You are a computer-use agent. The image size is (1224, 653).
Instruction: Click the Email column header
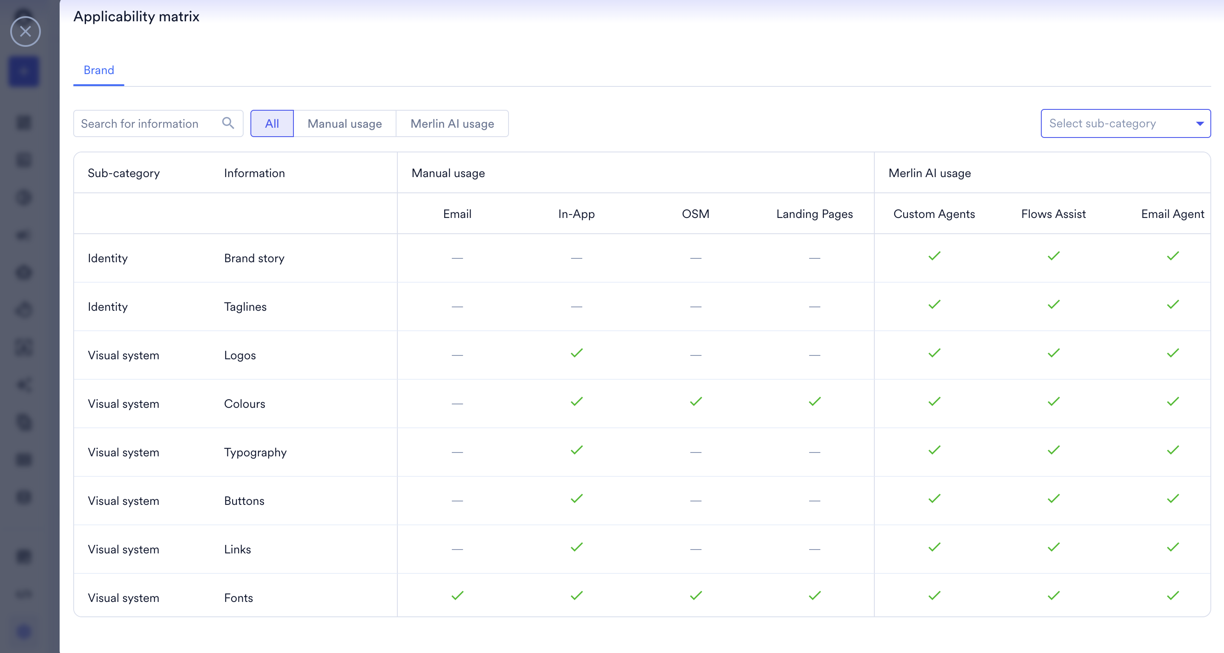click(457, 214)
